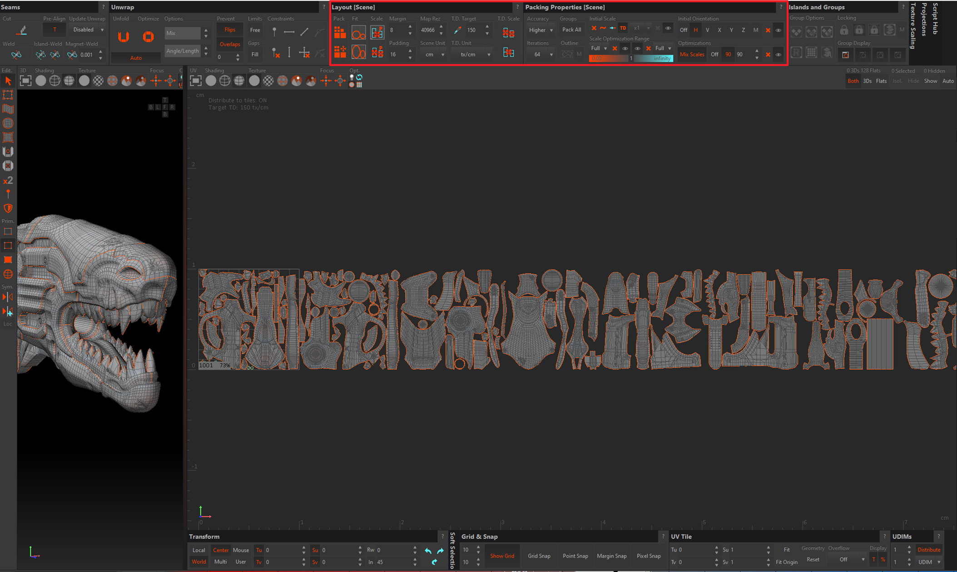Expand the Scene Unit cm dropdown

pyautogui.click(x=433, y=54)
